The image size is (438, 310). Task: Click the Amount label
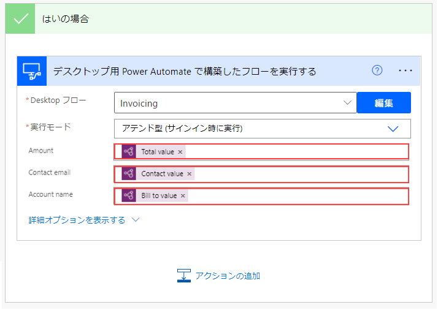(40, 151)
